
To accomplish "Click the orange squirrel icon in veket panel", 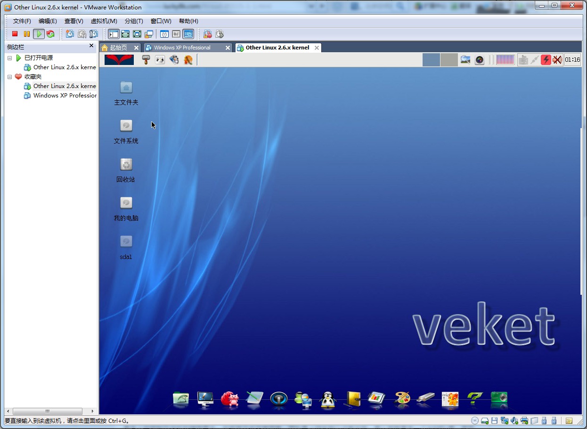I will [188, 60].
